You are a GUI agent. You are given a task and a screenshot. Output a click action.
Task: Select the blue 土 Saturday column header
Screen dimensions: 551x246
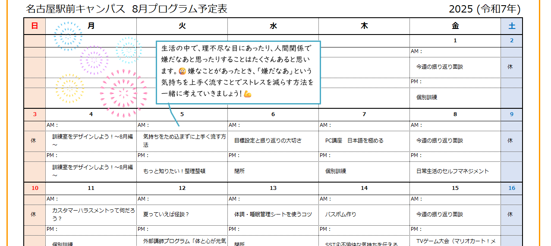click(x=512, y=26)
